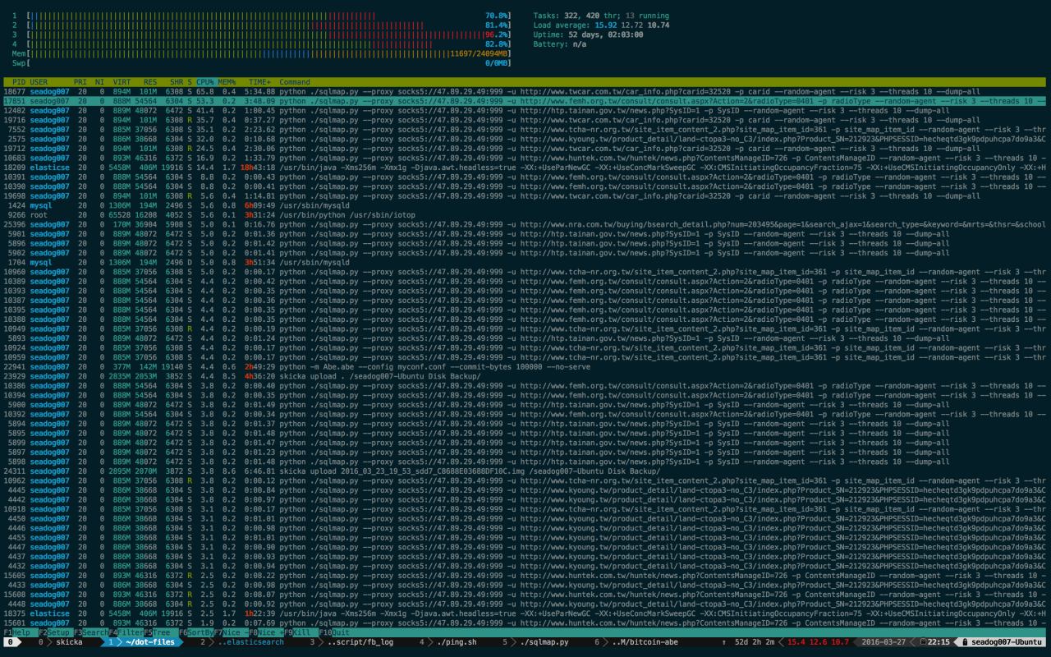Select root iotop process PID 9266

point(525,215)
